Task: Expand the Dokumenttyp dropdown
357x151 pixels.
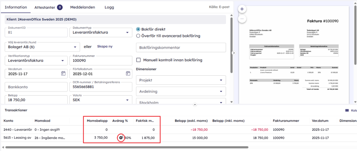Action: point(127,33)
